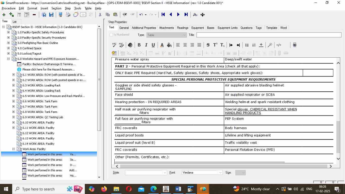This screenshot has width=345, height=194.
Task: Expand 3.0 Firefighting Plan Basic Outline node
Action: [x=8, y=43]
